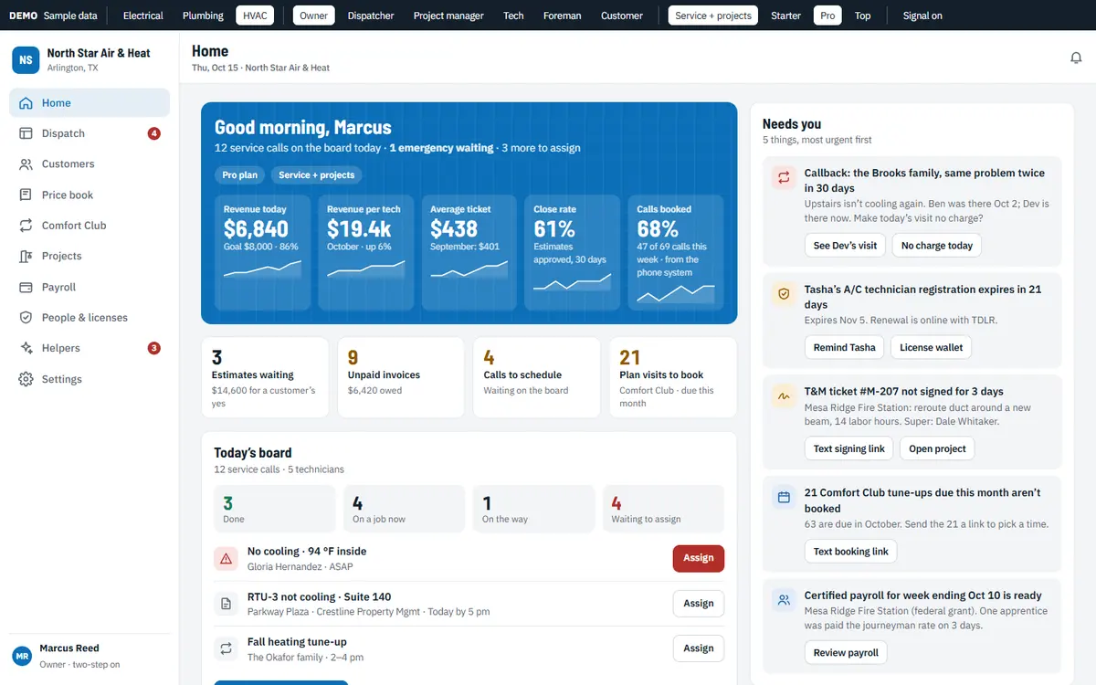Assign the RTU-3 not cooling call
The height and width of the screenshot is (685, 1096).
click(x=699, y=604)
